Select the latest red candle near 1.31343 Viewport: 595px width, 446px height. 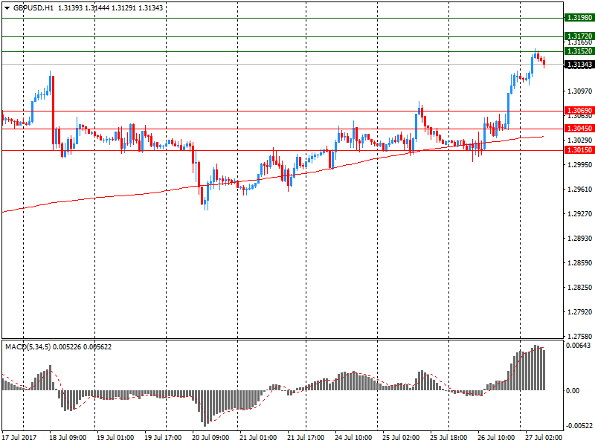tap(544, 62)
